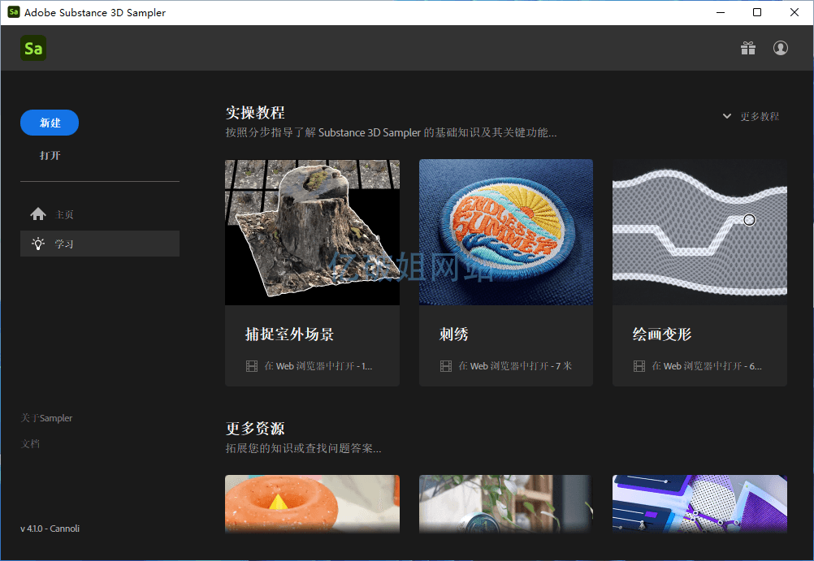Open the plant shelf resource thumbnail
Image resolution: width=814 pixels, height=561 pixels.
506,504
